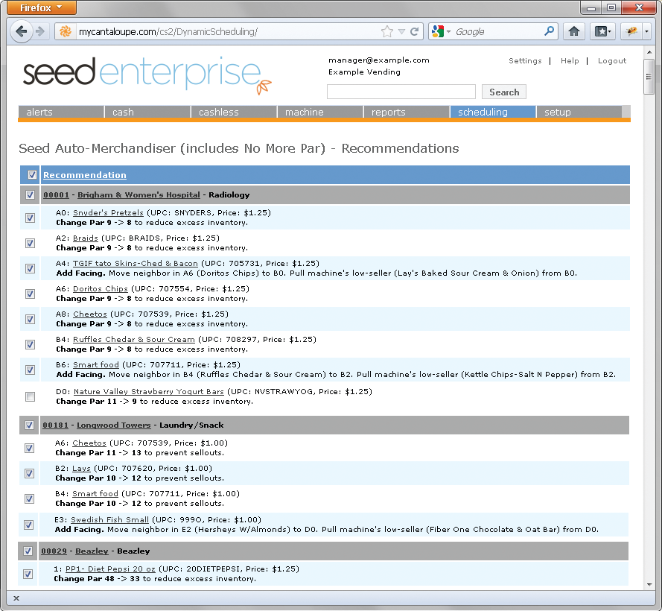
Task: Toggle the select-all Recommendation checkbox
Action: pyautogui.click(x=31, y=174)
